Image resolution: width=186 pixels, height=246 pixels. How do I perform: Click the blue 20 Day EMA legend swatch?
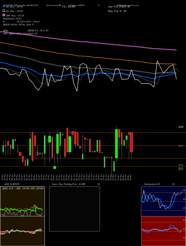(x=4, y=6)
